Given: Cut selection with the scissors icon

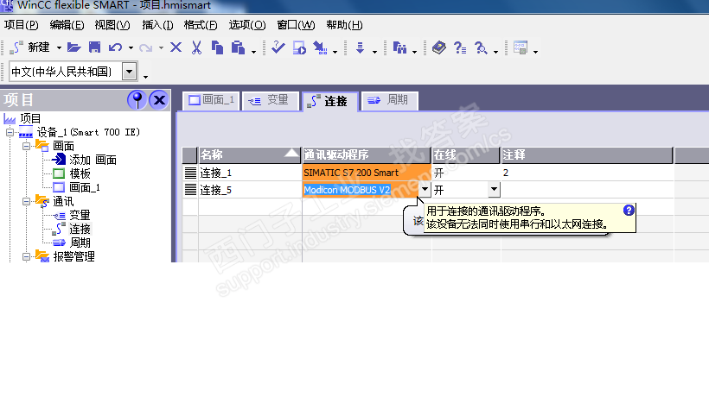Looking at the screenshot, I should point(196,47).
